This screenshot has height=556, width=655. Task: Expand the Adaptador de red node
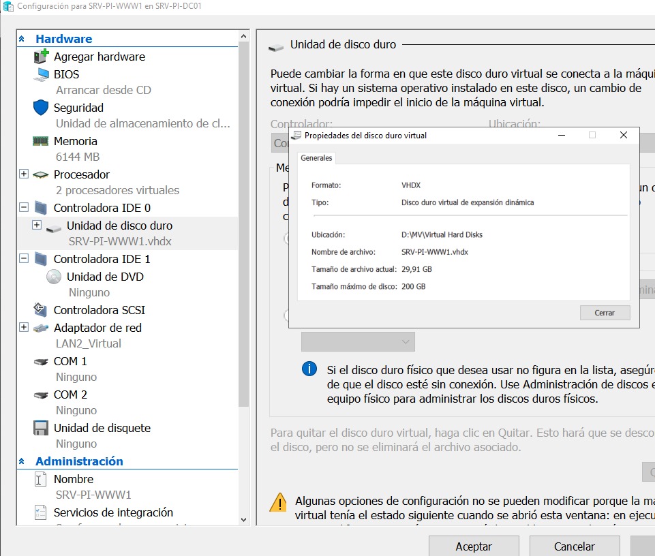click(24, 328)
